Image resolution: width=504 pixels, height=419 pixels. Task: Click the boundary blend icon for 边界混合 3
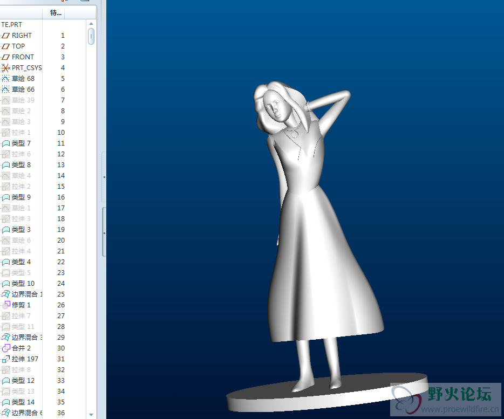(6, 338)
